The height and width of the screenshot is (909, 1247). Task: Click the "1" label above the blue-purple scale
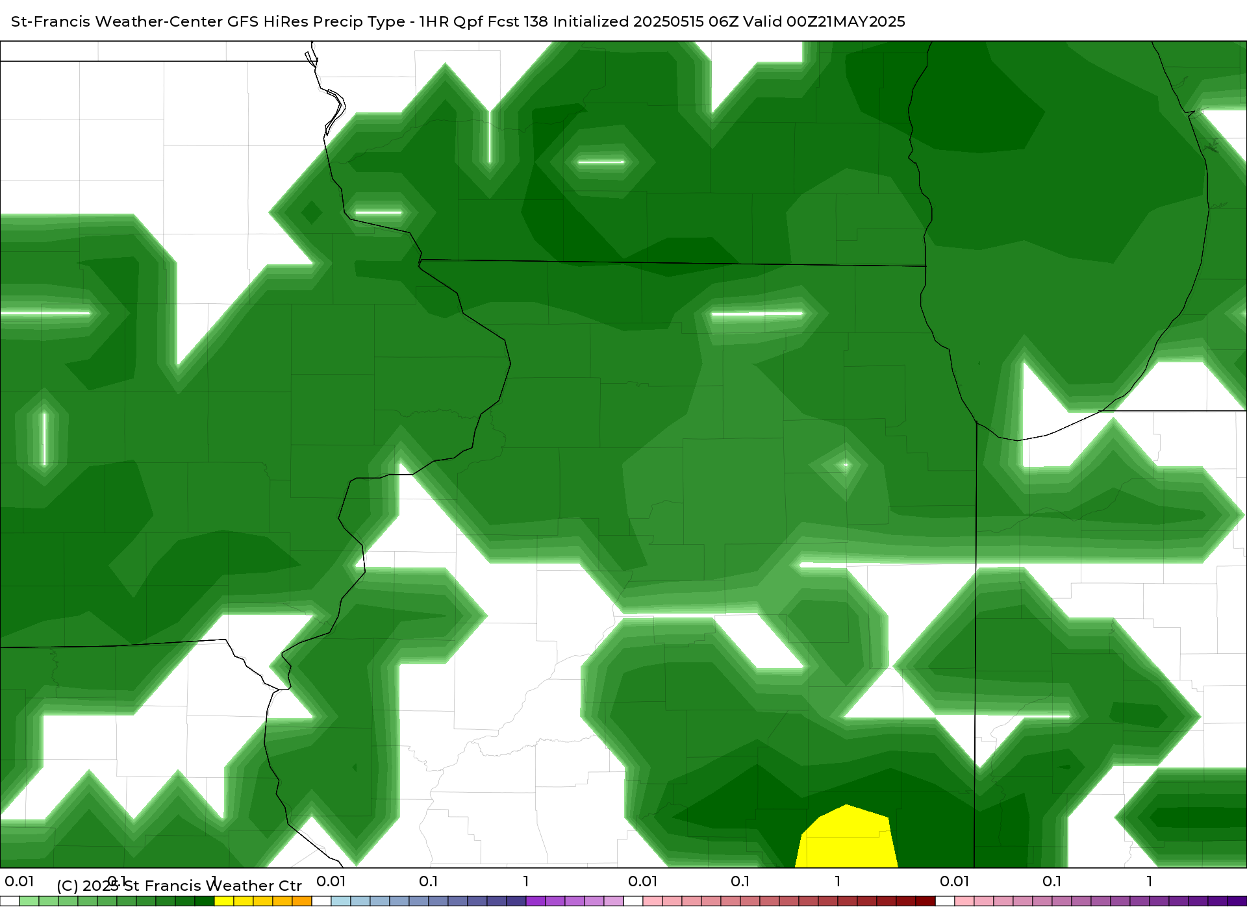[x=526, y=881]
